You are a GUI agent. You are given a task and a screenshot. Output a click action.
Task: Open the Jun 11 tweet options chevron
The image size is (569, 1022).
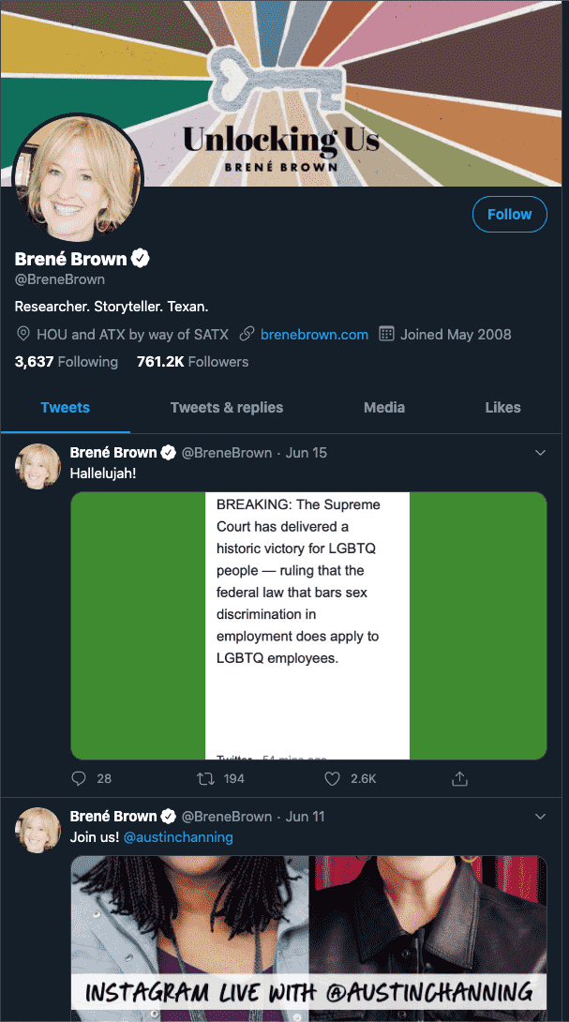click(x=540, y=816)
